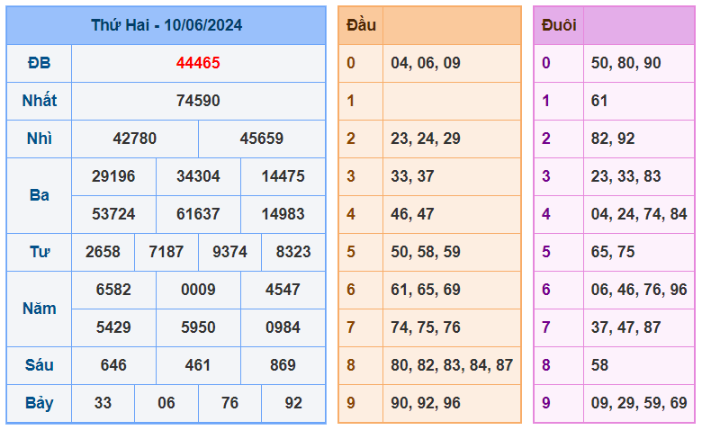This screenshot has width=702, height=430.
Task: Select the Ba number 53724
Action: click(x=113, y=214)
